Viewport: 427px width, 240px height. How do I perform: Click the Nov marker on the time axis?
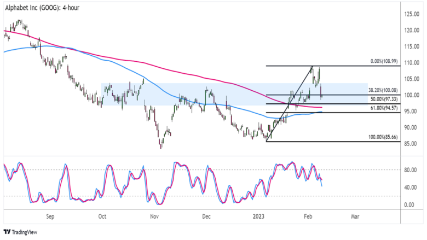[x=154, y=216]
